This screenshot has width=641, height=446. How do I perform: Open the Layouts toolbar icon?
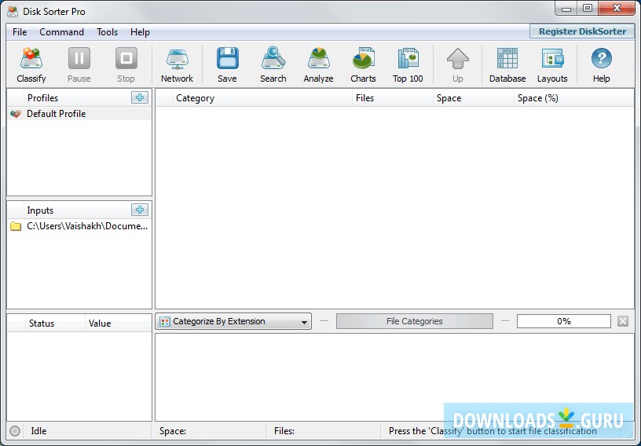[552, 58]
